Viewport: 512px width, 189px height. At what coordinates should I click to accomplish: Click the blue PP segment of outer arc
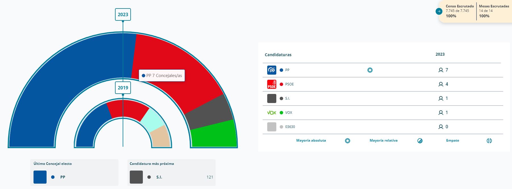point(57,85)
